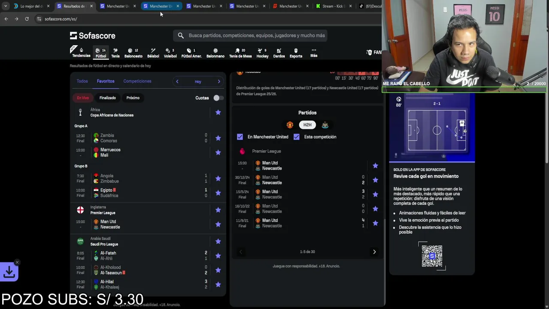The width and height of the screenshot is (549, 309).
Task: Go to previous day with left chevron
Action: coord(177,82)
